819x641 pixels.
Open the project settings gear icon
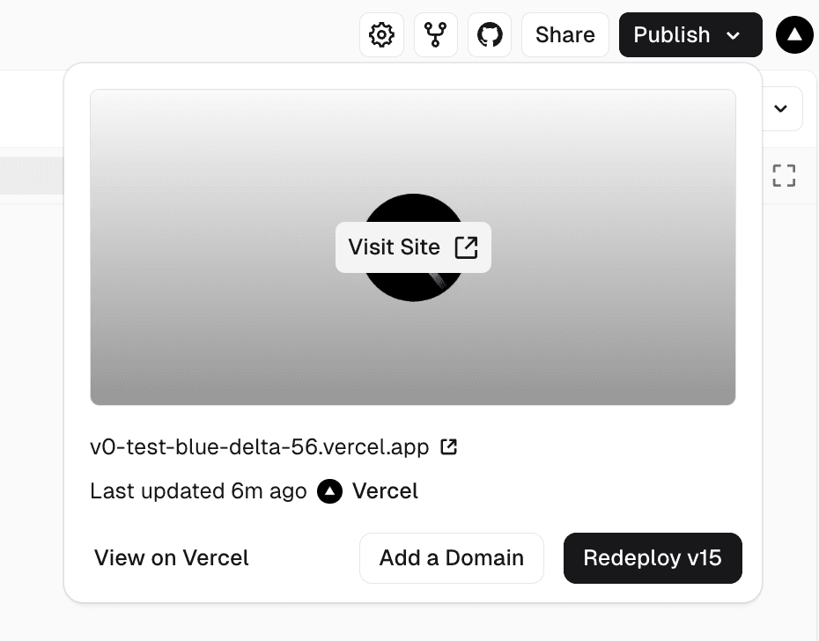(381, 34)
